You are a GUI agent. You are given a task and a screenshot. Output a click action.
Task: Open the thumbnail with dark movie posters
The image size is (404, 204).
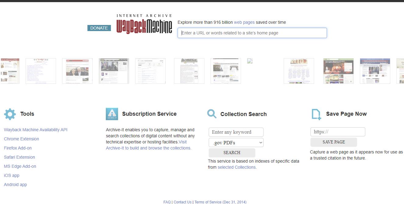point(114,71)
